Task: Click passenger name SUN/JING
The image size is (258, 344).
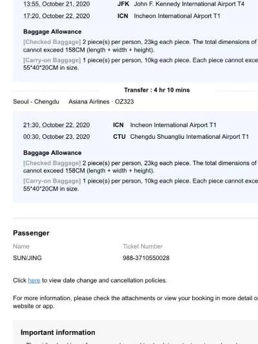Action: click(x=27, y=258)
